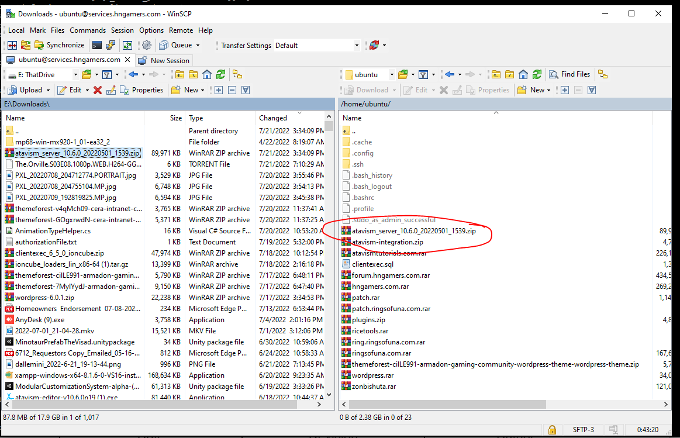
Task: Toggle the local directory tree icon
Action: click(237, 75)
